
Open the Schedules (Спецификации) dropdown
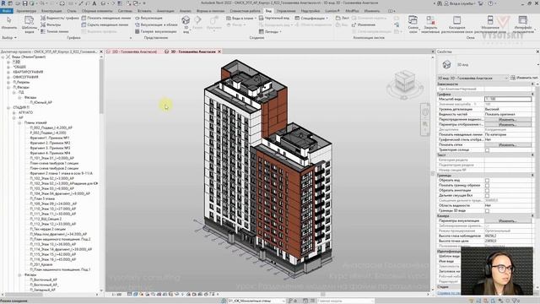(311, 18)
